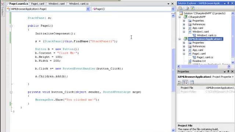Open the Page1() members dropdown
This screenshot has width=235, height=132.
click(173, 9)
